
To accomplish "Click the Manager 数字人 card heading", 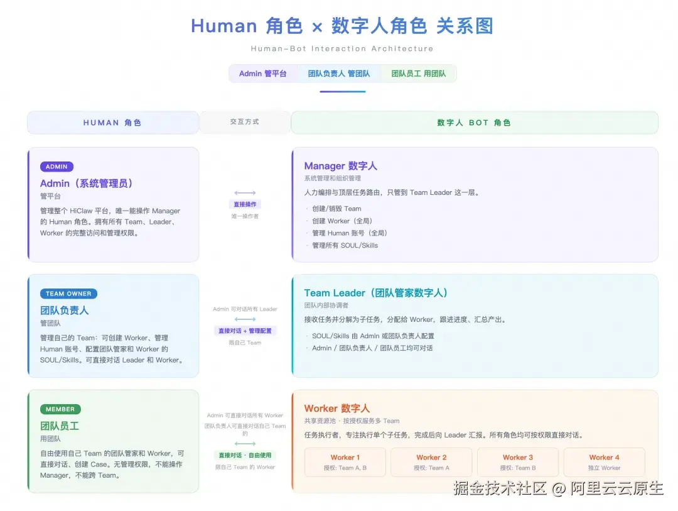I will 341,166.
